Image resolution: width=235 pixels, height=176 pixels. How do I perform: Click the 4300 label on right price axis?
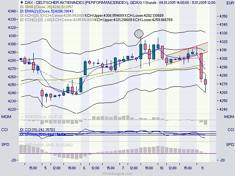click(x=223, y=59)
